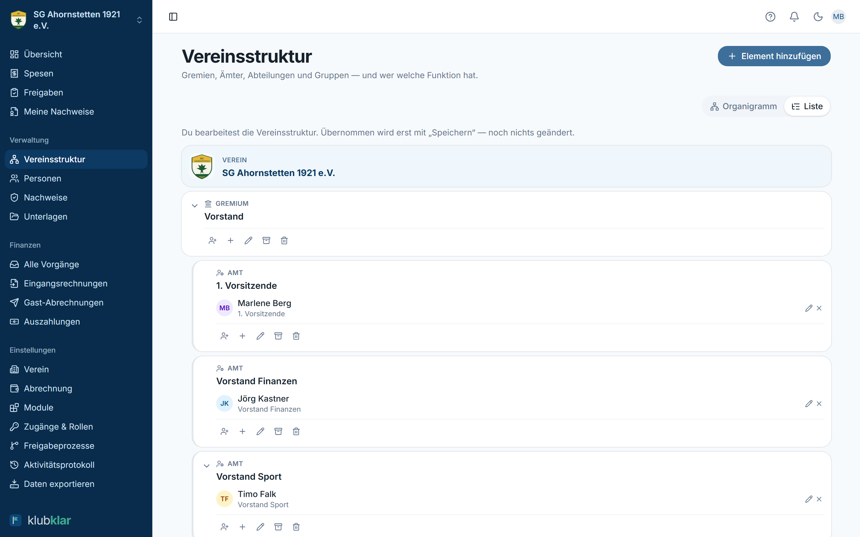Open Freigaben in sidebar

click(x=76, y=93)
